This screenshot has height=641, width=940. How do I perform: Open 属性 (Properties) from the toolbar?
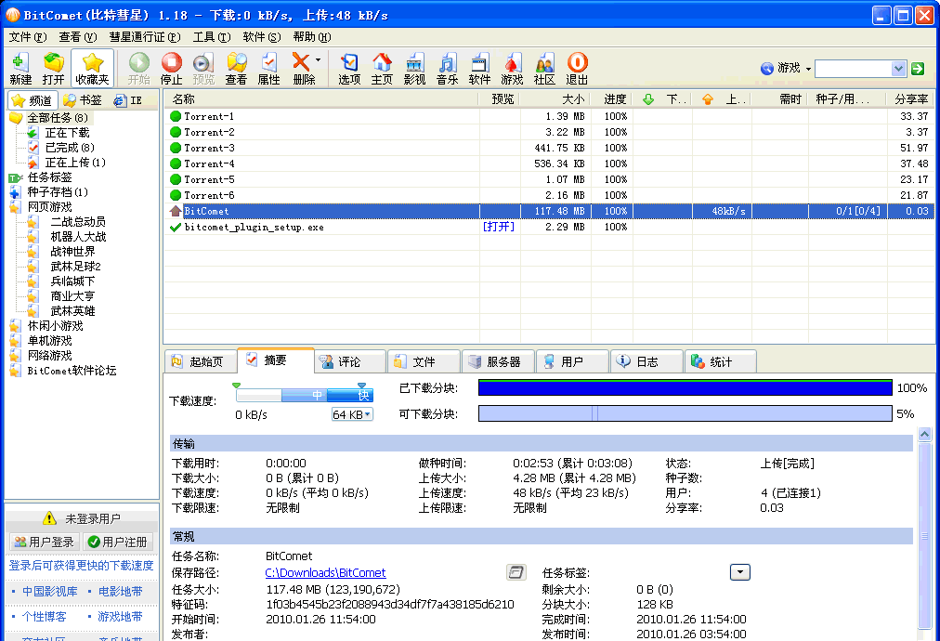click(268, 69)
